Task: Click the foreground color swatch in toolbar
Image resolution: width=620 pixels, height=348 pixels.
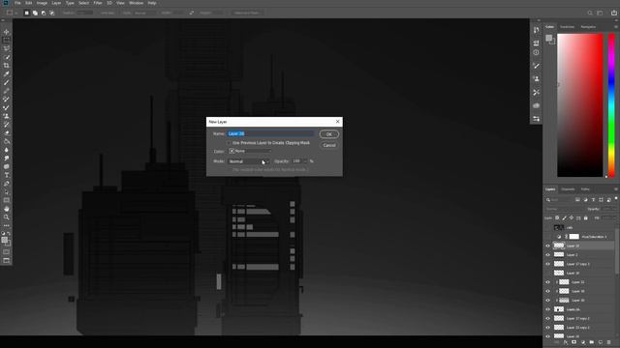Action: (x=4, y=241)
